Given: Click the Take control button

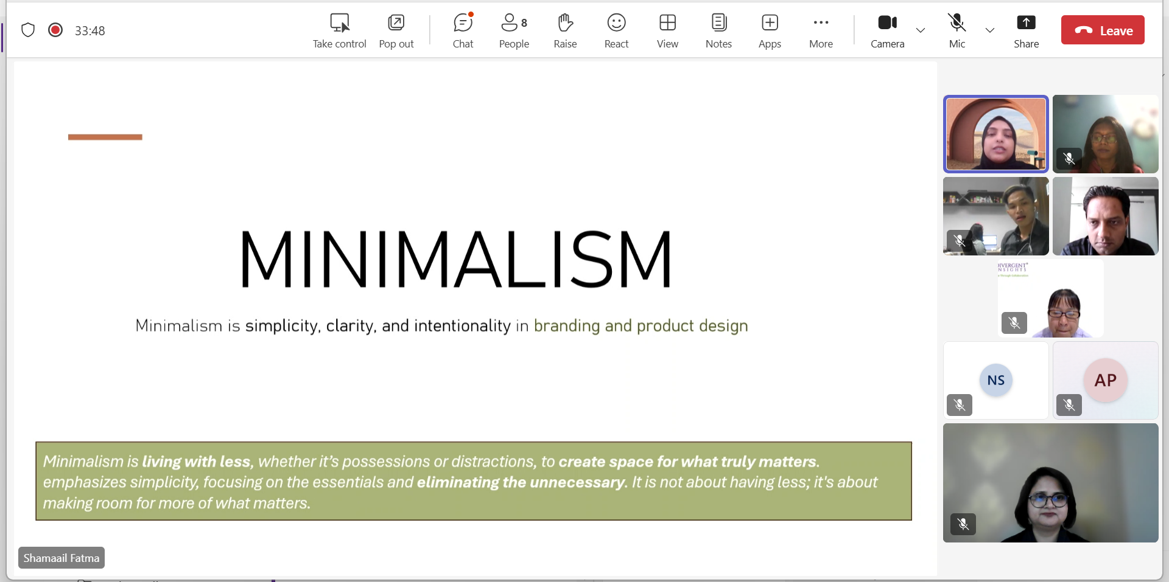Looking at the screenshot, I should click(339, 31).
